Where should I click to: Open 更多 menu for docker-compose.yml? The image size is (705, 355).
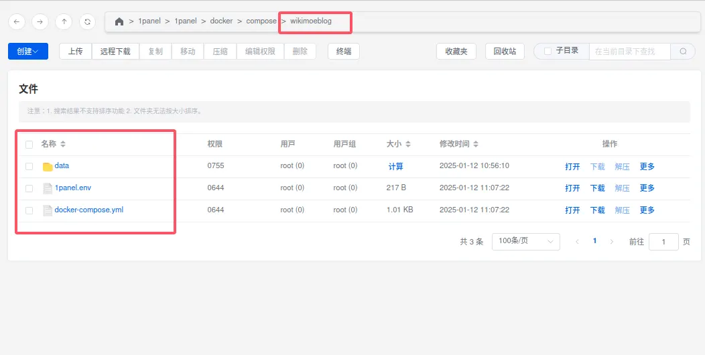[647, 210]
